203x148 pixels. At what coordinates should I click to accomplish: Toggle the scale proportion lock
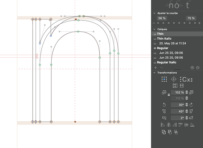pyautogui.click(x=169, y=95)
